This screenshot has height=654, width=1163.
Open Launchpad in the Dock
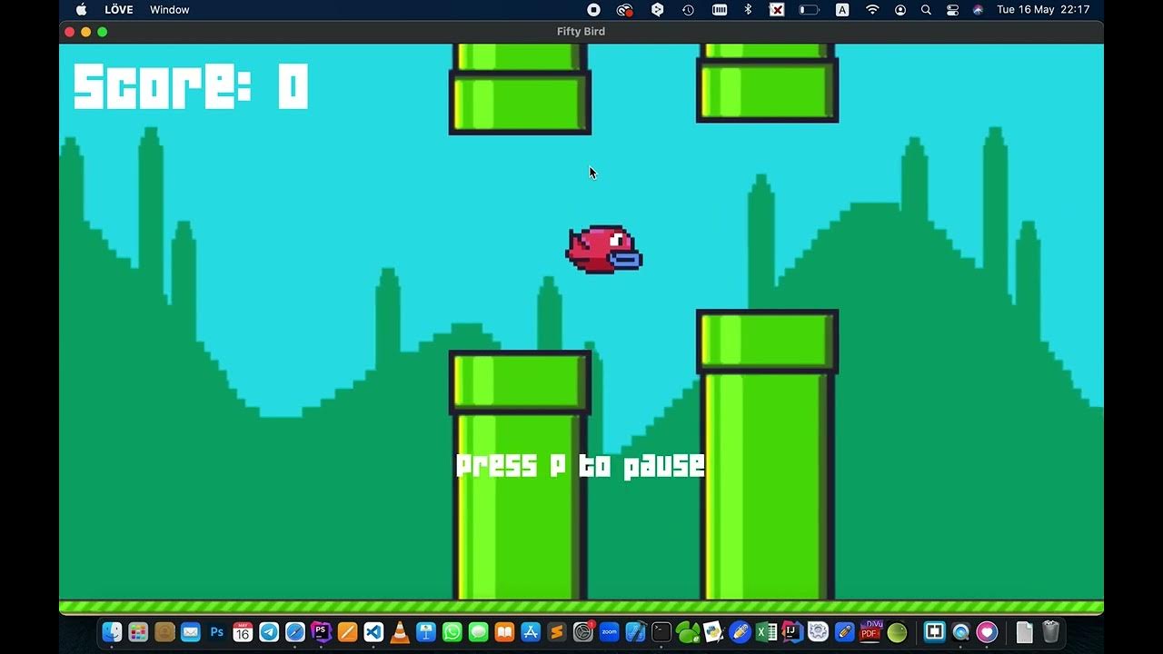(138, 631)
